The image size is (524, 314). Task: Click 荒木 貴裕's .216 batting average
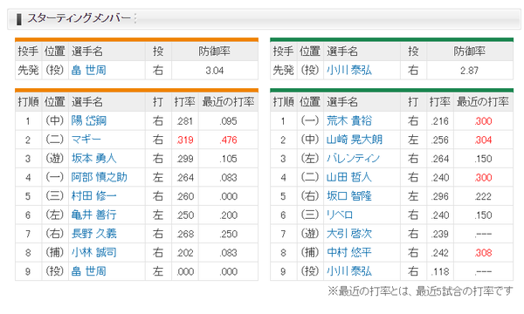440,121
